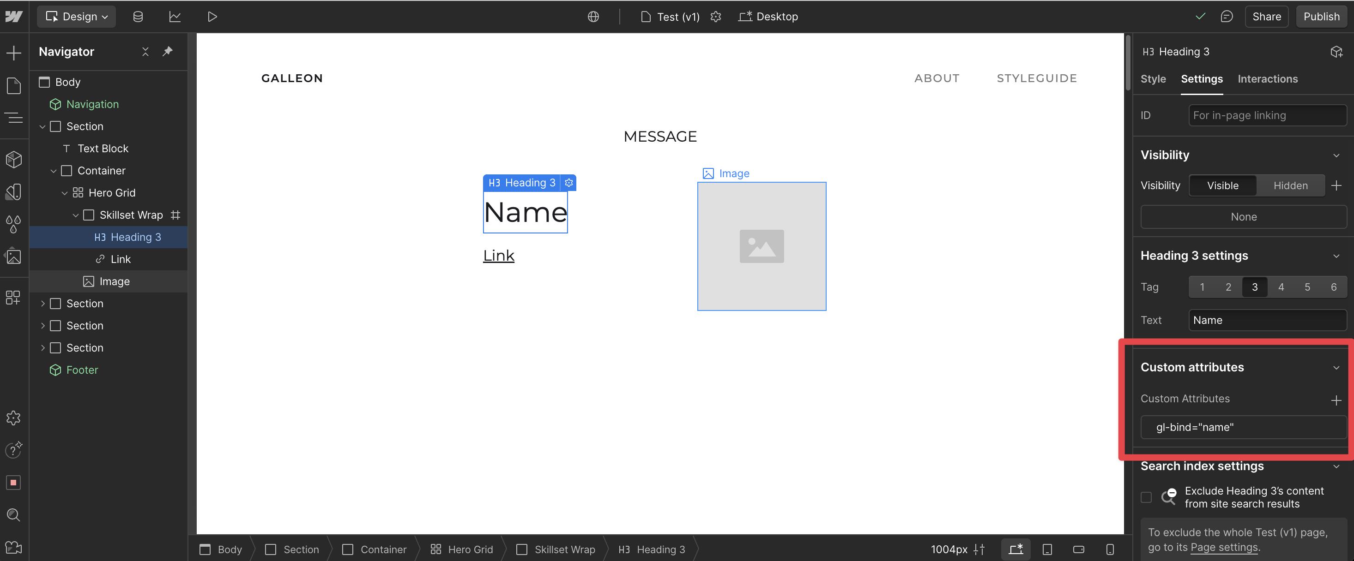Viewport: 1354px width, 561px height.
Task: Select heading tag 4
Action: (1281, 287)
